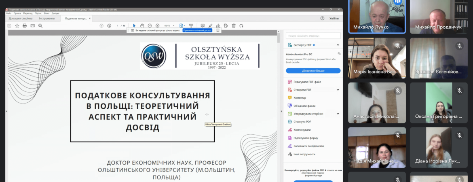This screenshot has width=473, height=182.
Task: Select Марія Іванівна video tile
Action: [x=377, y=58]
